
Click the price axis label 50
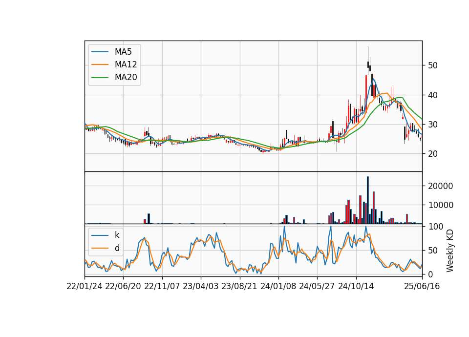(x=433, y=65)
